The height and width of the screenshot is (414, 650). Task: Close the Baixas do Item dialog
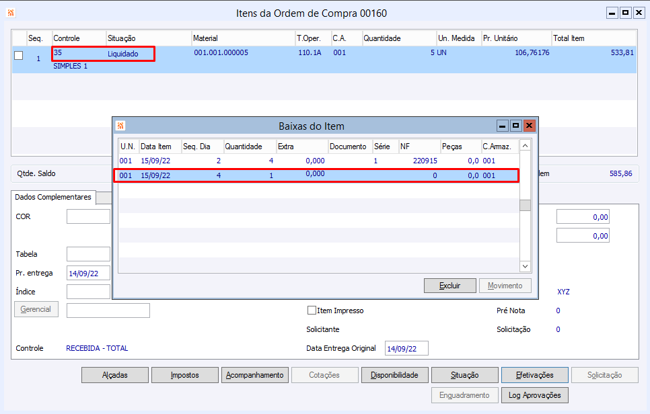click(529, 126)
